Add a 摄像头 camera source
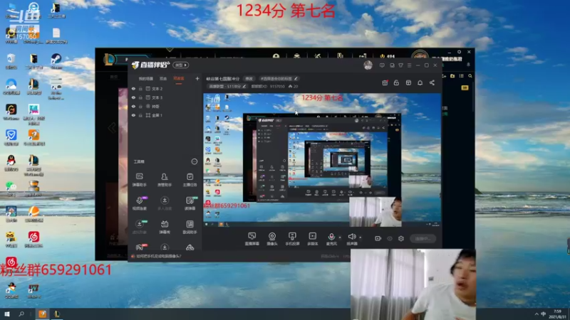 [272, 239]
